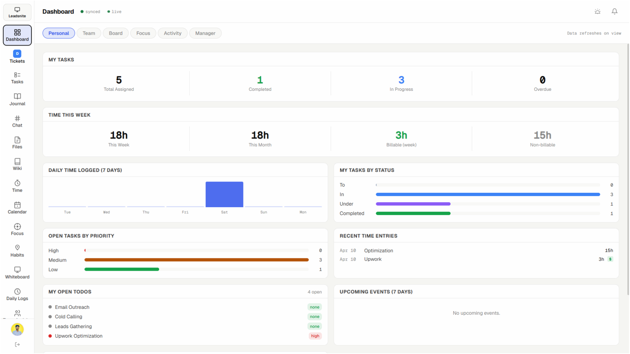The image size is (630, 354).
Task: Toggle the light/dark theme icon
Action: 597,11
